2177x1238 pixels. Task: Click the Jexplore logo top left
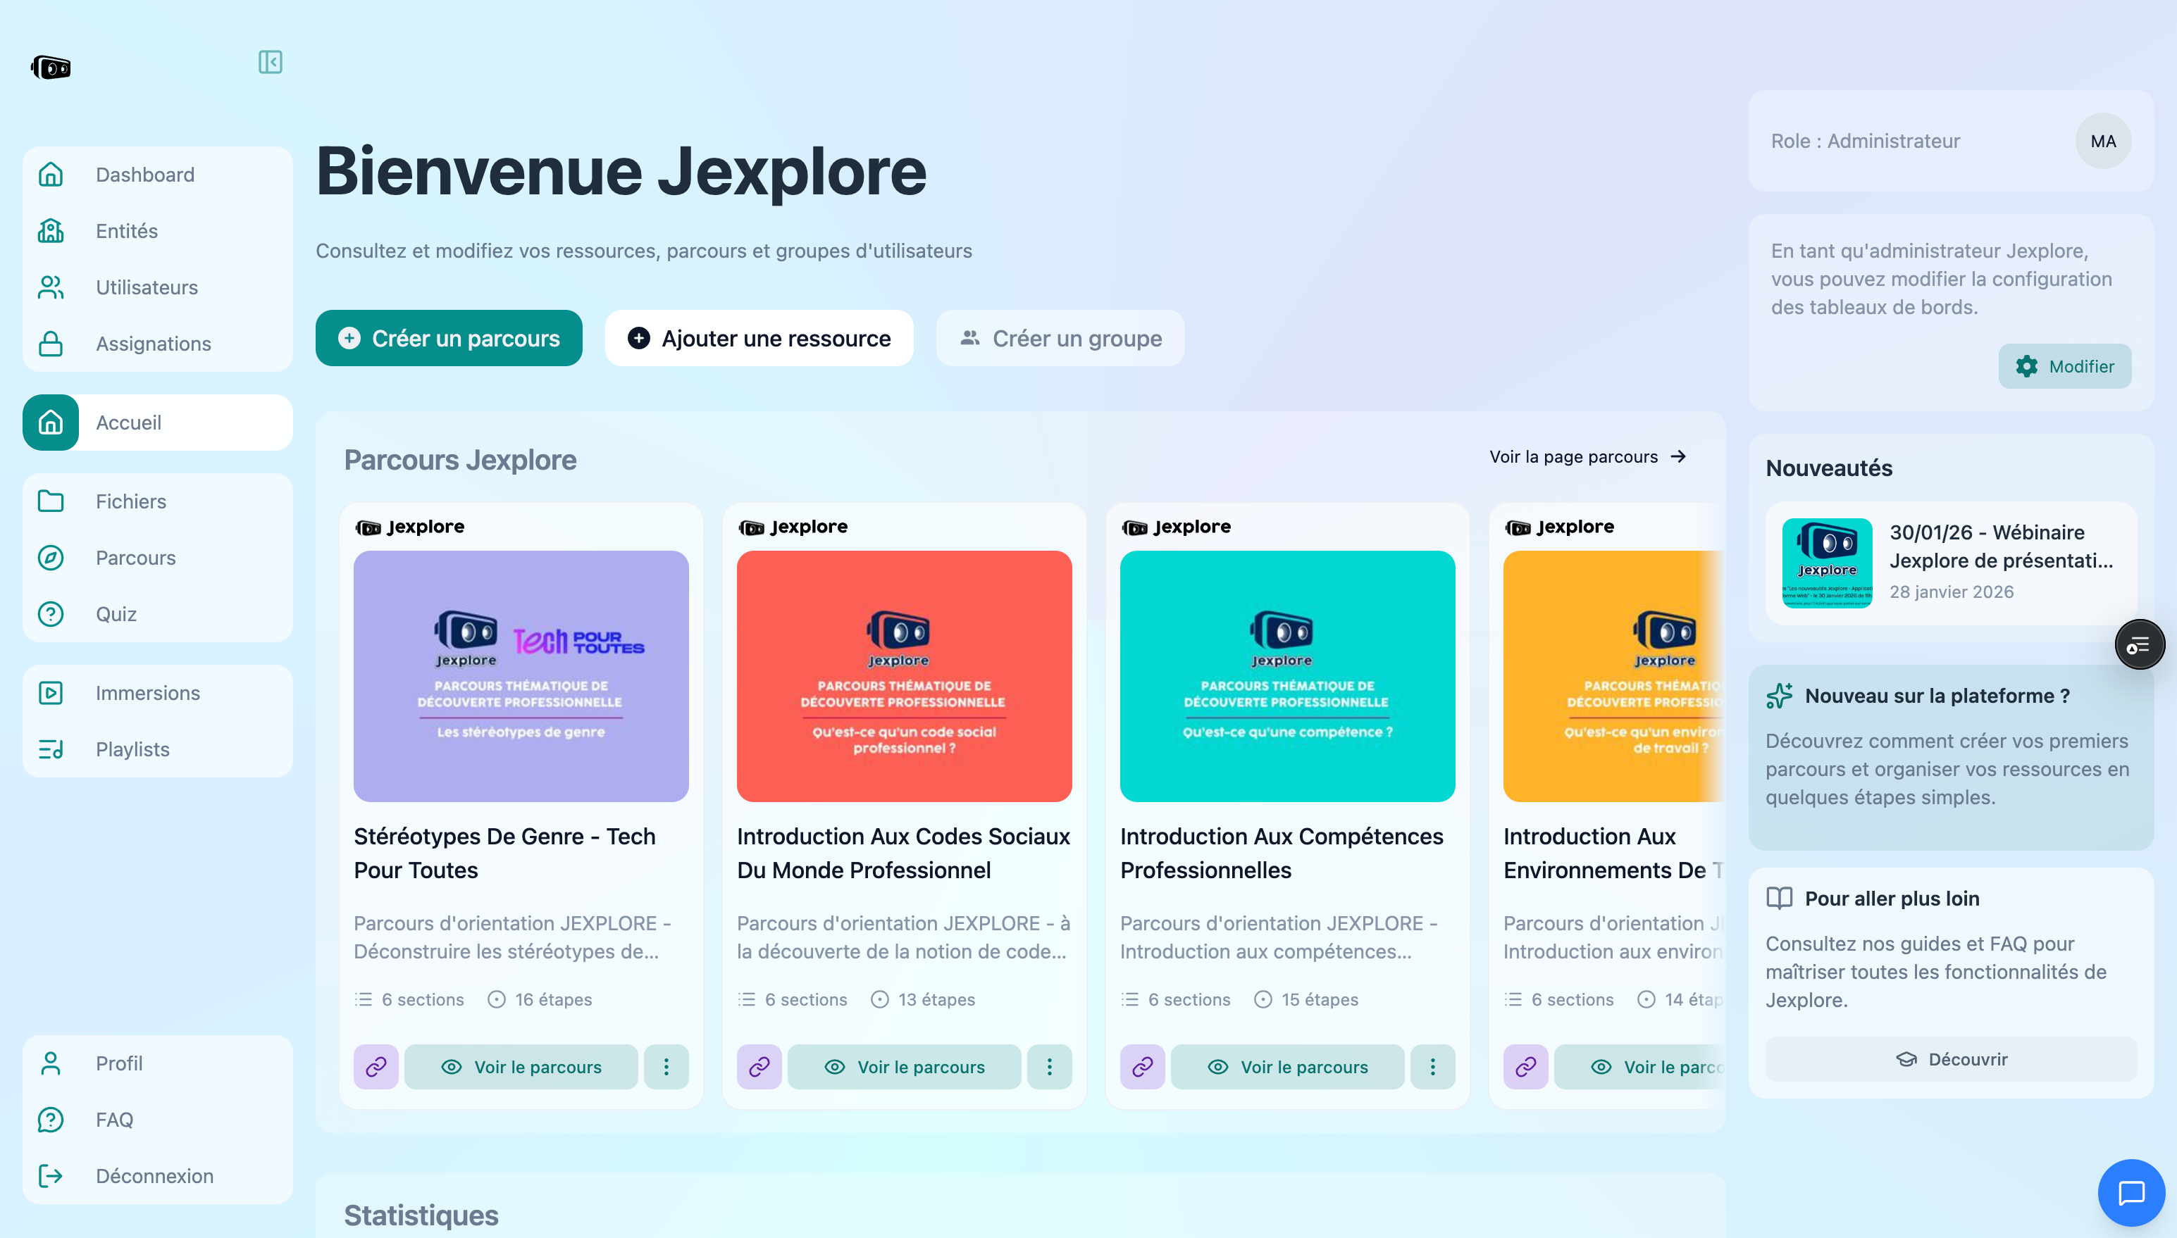click(x=50, y=67)
